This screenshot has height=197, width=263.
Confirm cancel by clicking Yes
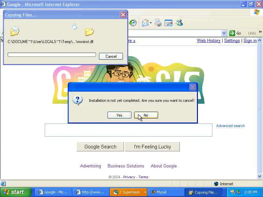point(119,115)
